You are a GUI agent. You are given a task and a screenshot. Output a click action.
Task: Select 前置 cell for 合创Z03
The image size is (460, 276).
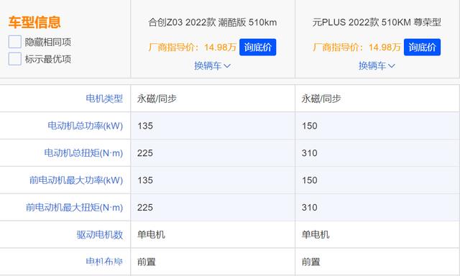click(x=213, y=262)
